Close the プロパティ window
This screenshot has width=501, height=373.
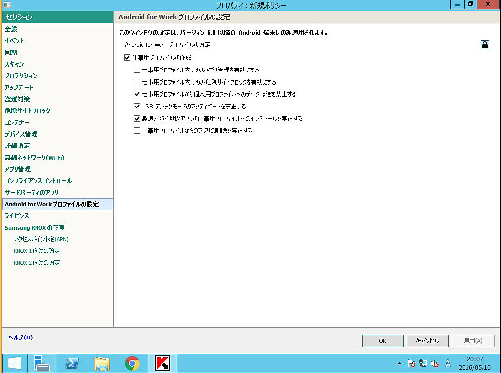point(488,4)
